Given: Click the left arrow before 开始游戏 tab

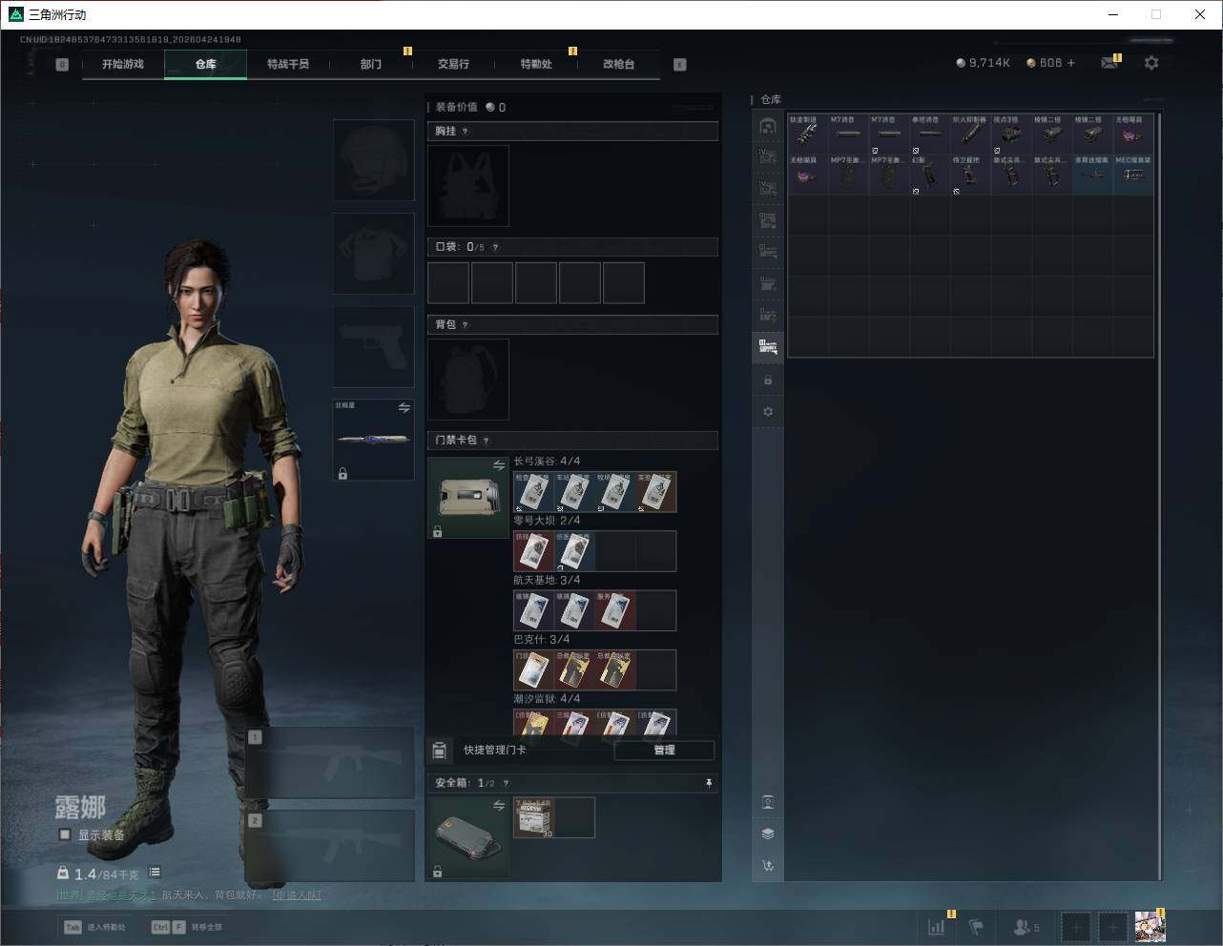Looking at the screenshot, I should 62,65.
